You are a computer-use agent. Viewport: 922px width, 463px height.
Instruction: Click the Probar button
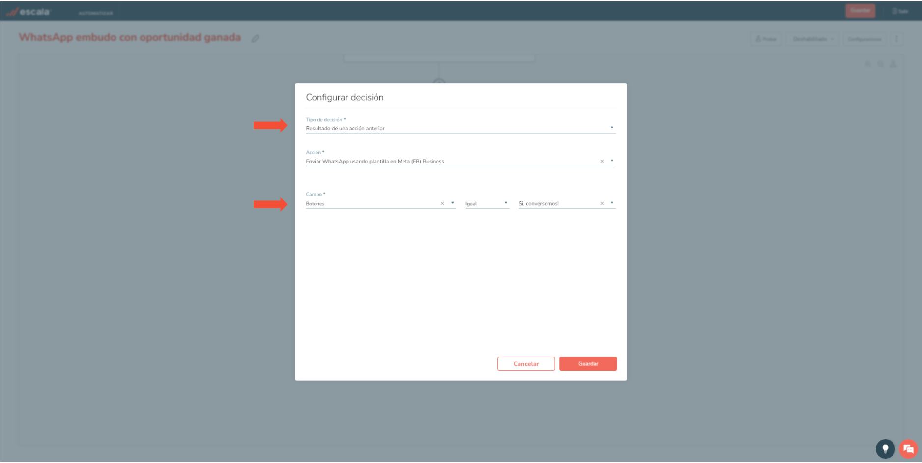(766, 39)
